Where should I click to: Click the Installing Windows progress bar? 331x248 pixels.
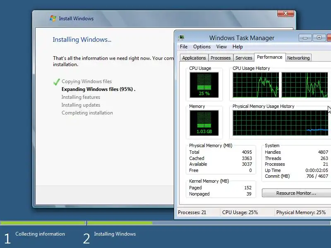pyautogui.click(x=209, y=223)
